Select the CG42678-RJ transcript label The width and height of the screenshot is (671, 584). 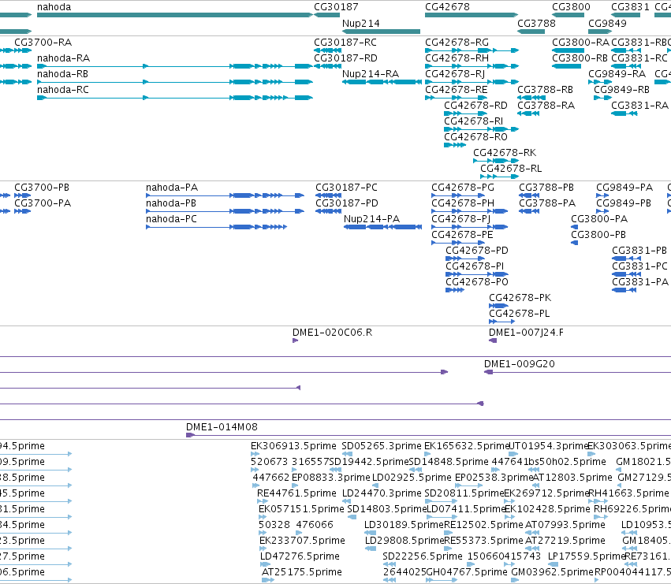tap(455, 74)
